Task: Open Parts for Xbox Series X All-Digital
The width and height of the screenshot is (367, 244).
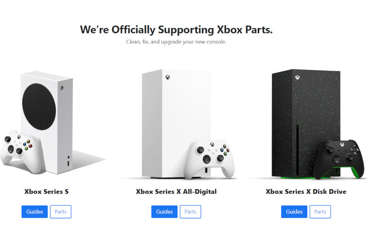Action: click(x=190, y=211)
